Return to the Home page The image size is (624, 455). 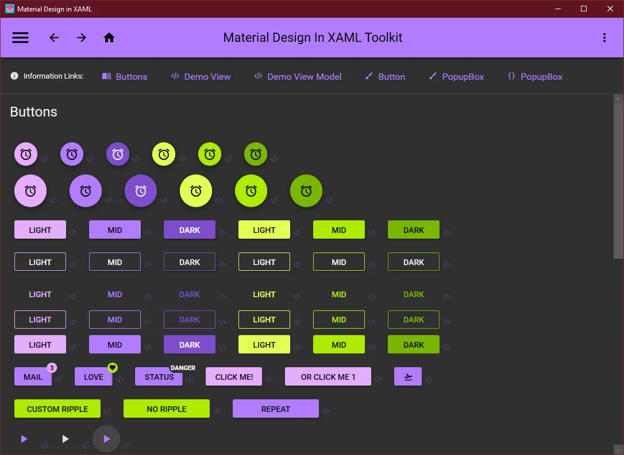[109, 38]
